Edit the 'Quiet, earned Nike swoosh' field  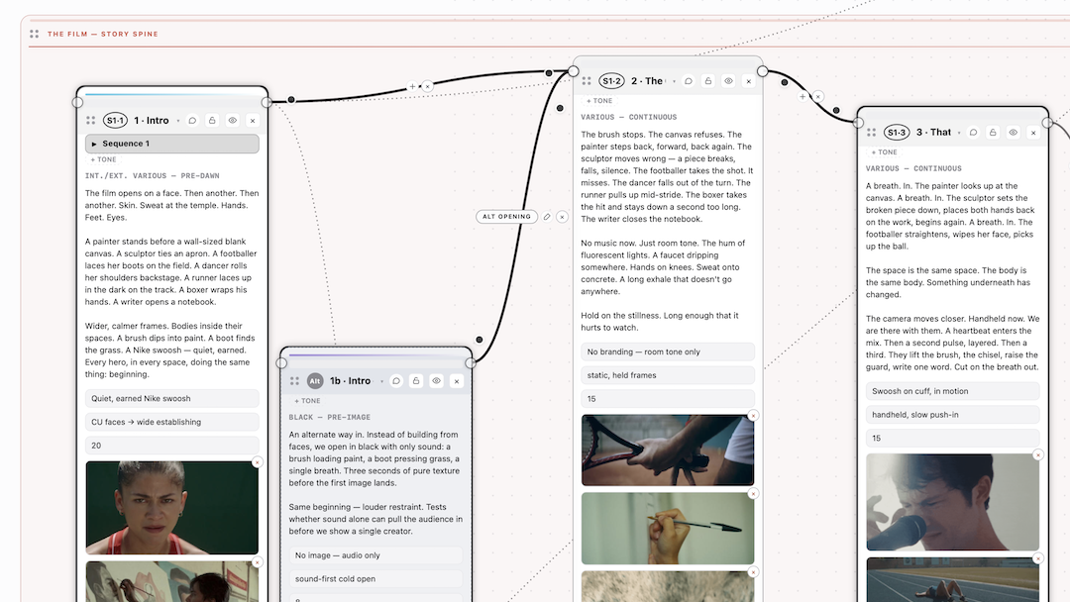[172, 399]
